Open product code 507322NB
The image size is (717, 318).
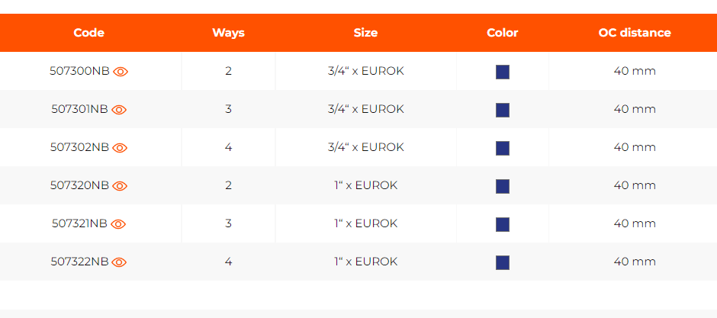[79, 262]
